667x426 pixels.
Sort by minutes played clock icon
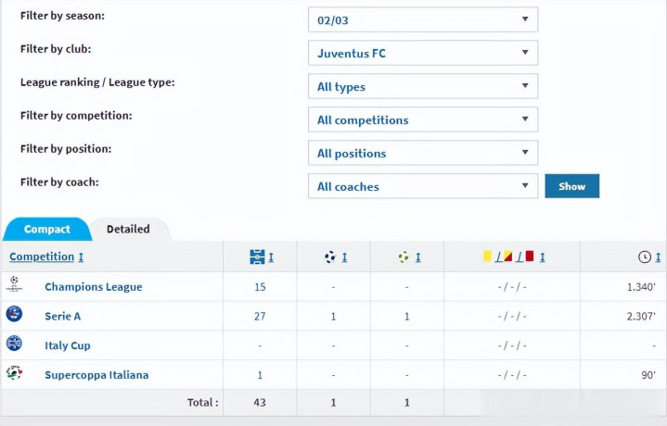pos(645,257)
